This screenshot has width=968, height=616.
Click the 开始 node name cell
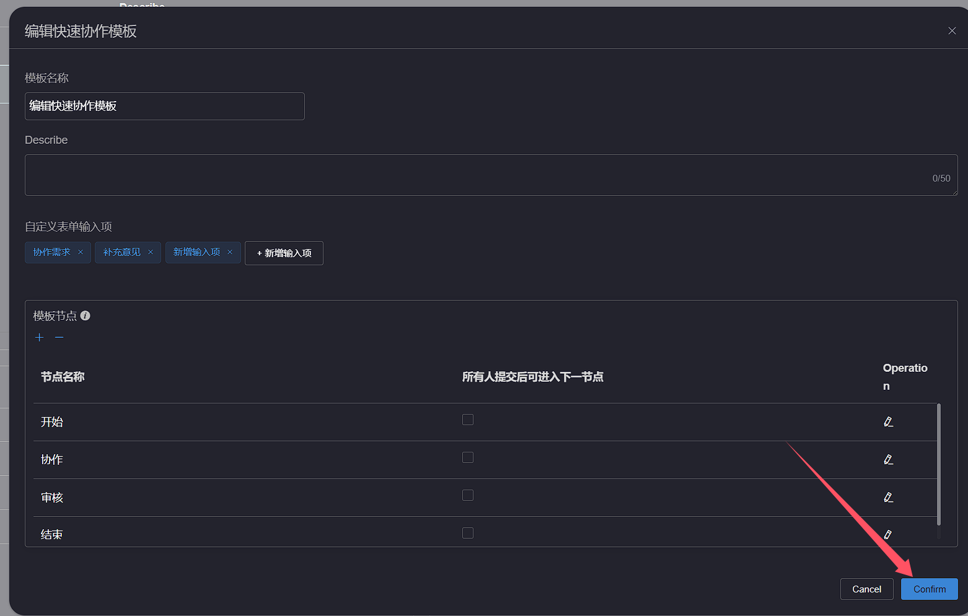click(x=52, y=422)
